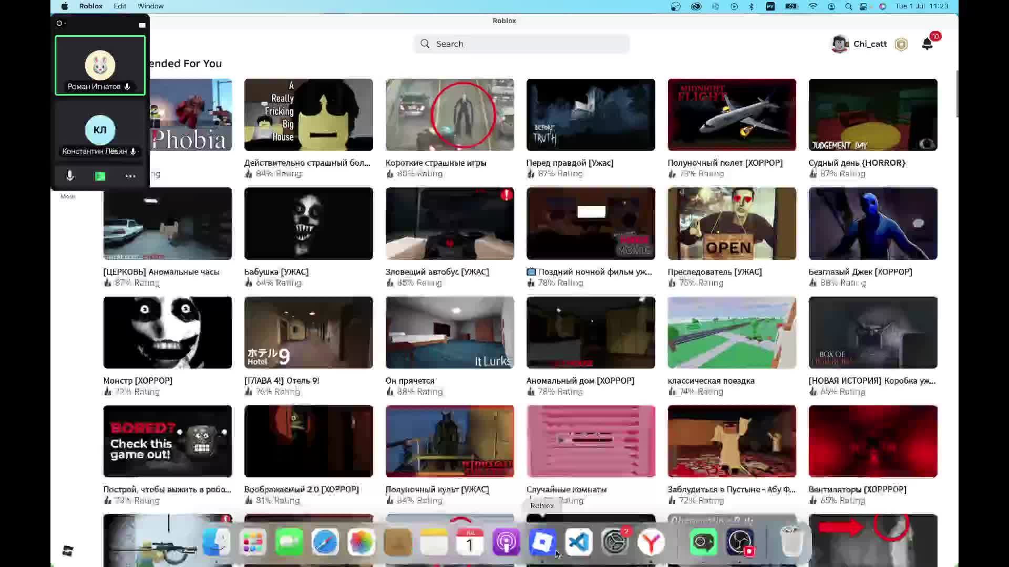Open the notifications bell icon
1009x567 pixels.
point(927,44)
